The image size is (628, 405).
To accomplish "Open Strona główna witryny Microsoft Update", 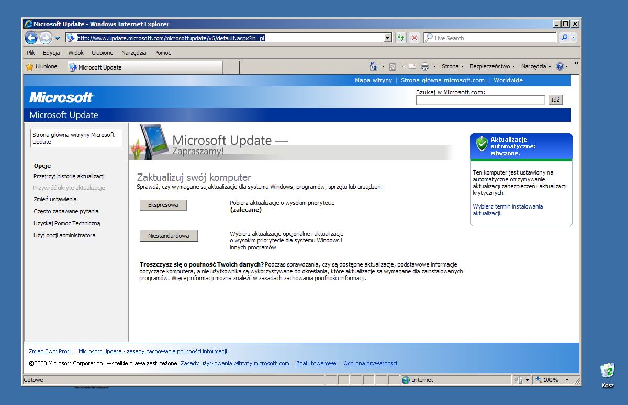I will [76, 138].
